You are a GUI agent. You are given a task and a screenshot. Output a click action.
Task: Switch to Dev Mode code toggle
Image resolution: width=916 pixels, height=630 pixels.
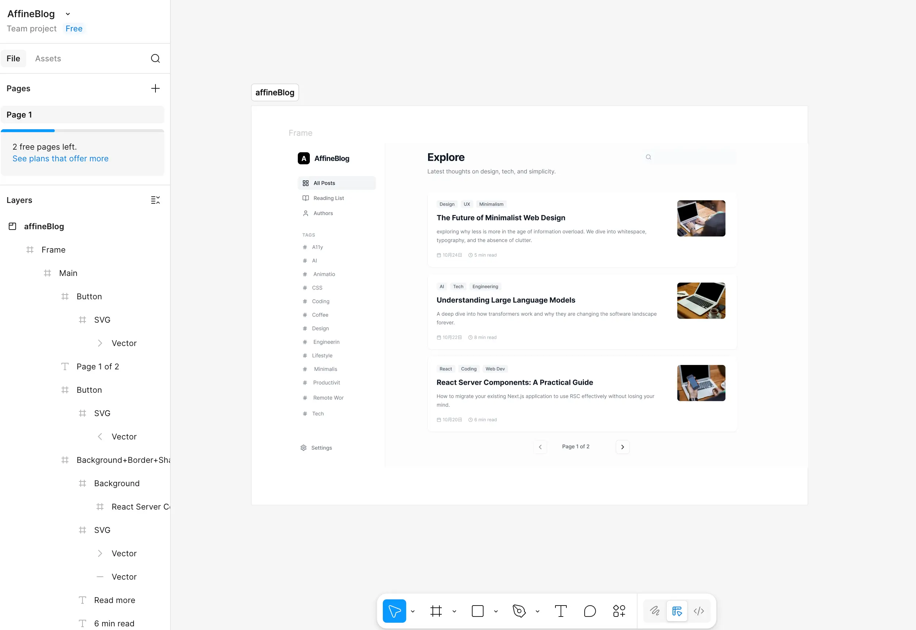tap(698, 611)
